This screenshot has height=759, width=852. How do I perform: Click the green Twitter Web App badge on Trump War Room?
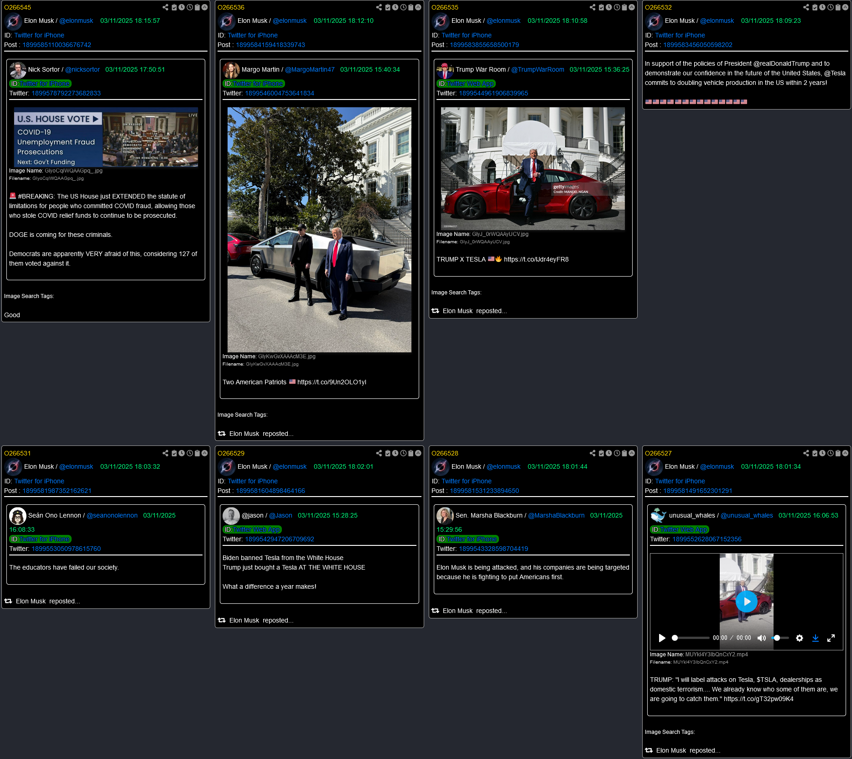[466, 84]
